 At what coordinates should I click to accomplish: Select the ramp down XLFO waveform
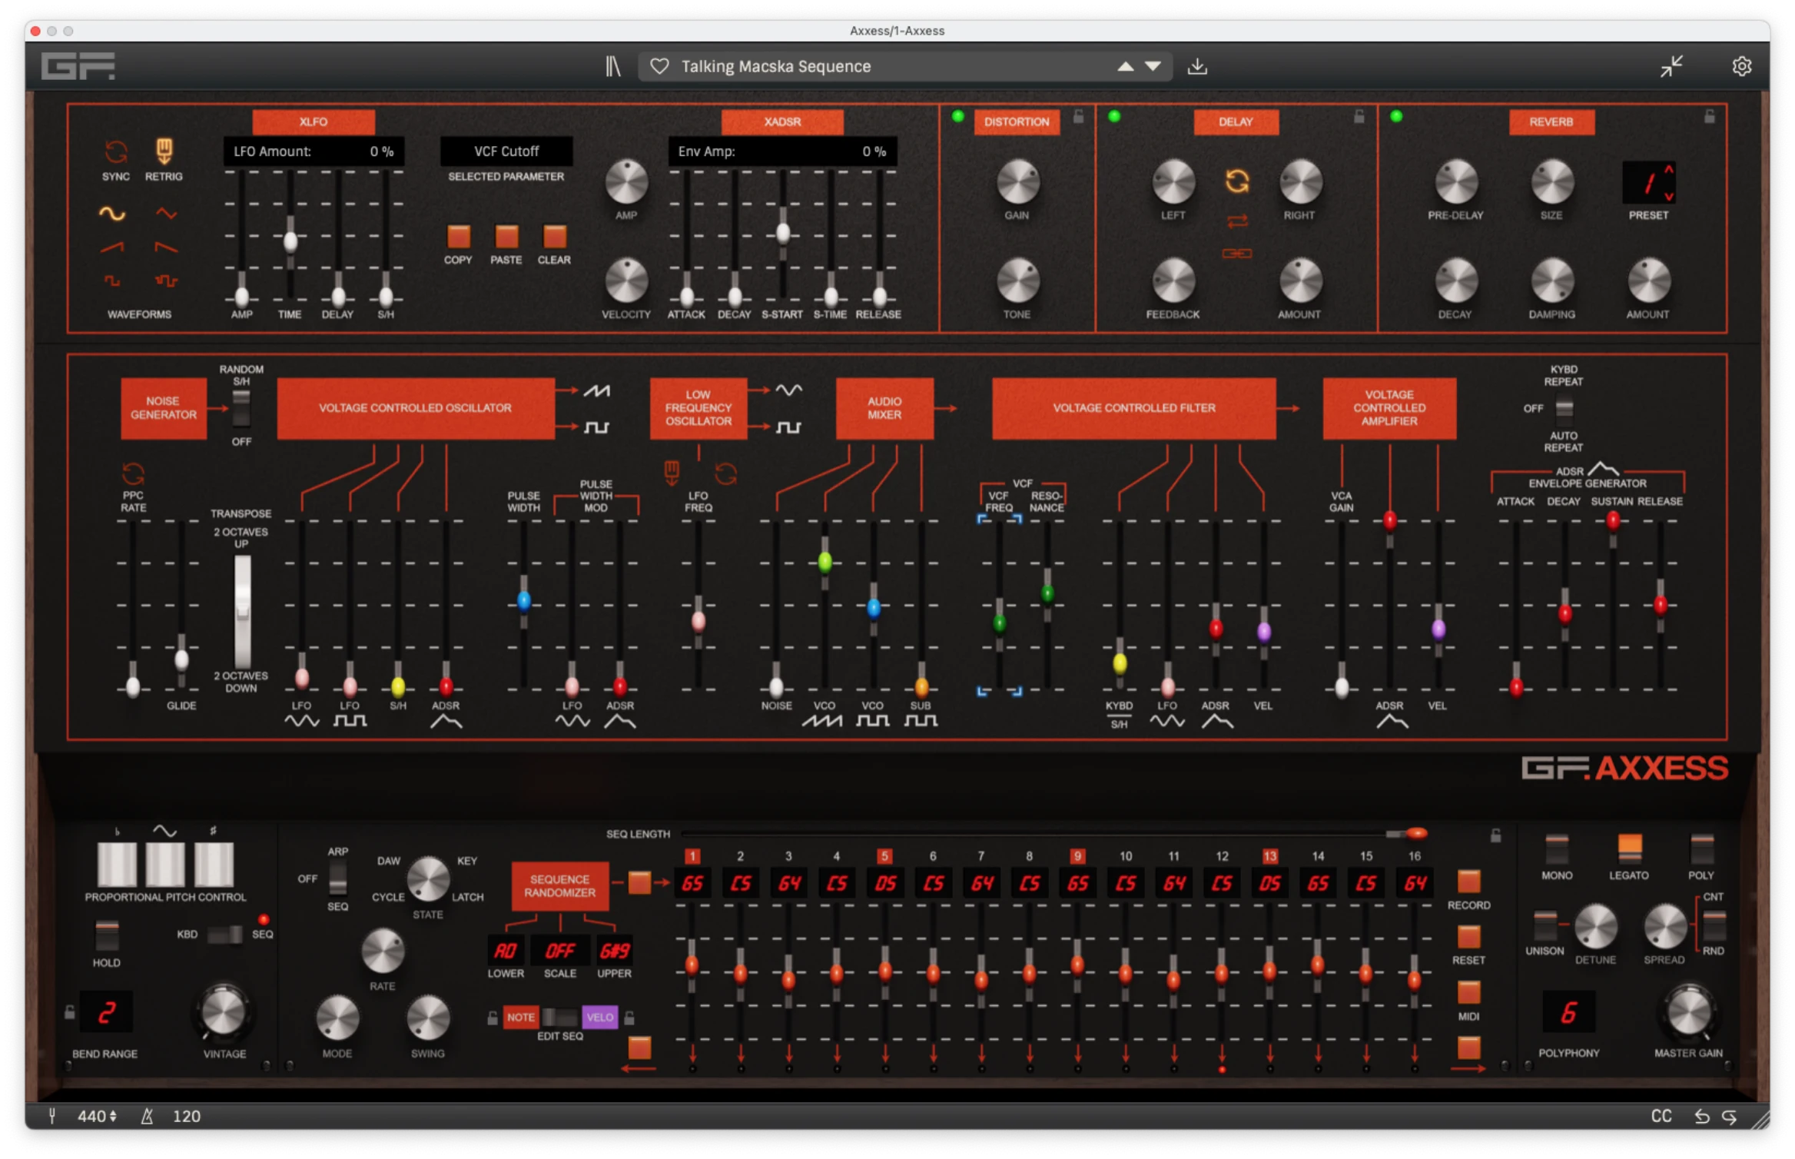coord(166,247)
